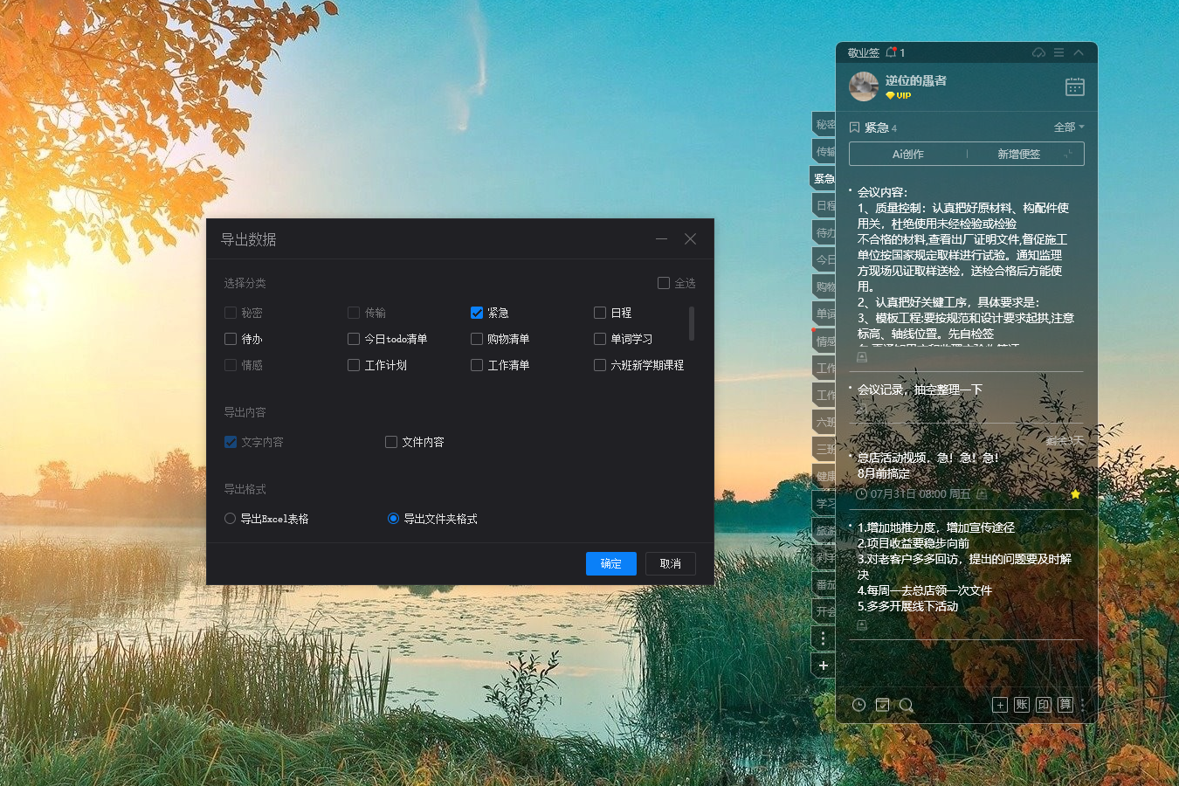Open the calendar icon beside the username
The width and height of the screenshot is (1179, 786).
[1075, 86]
